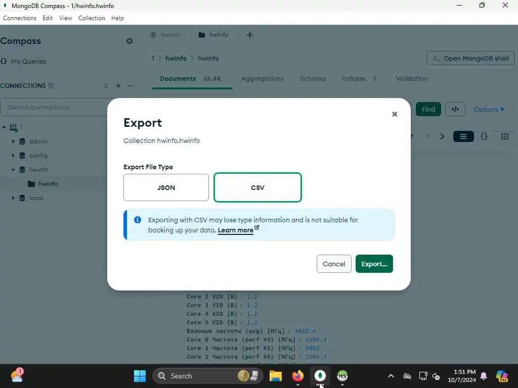This screenshot has width=518, height=388.
Task: Open the Help menu
Action: point(117,18)
